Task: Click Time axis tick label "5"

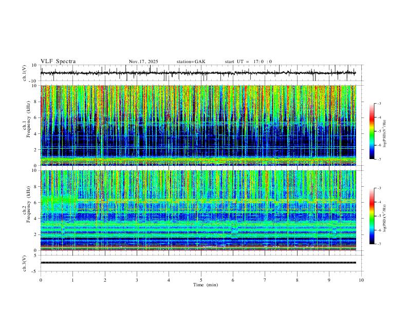Action: tap(201, 280)
